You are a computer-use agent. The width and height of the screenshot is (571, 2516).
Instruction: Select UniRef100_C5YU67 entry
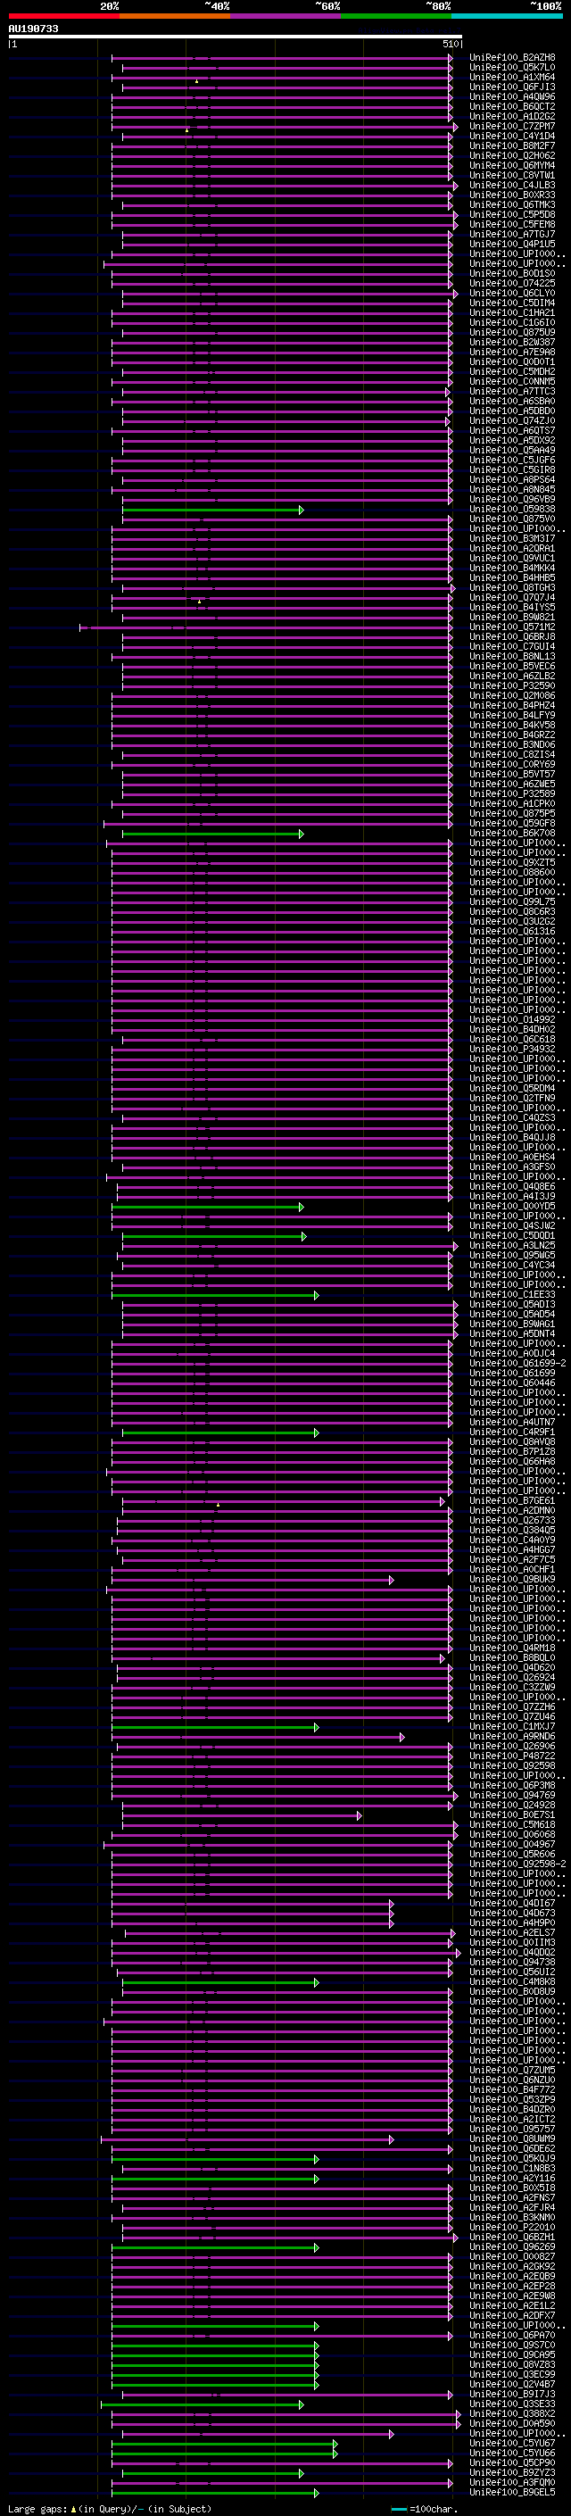(511, 2443)
